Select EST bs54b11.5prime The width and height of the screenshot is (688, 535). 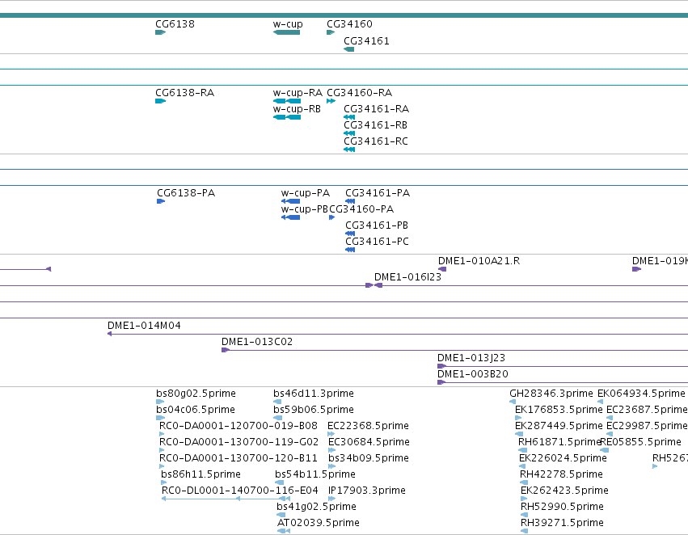315,474
